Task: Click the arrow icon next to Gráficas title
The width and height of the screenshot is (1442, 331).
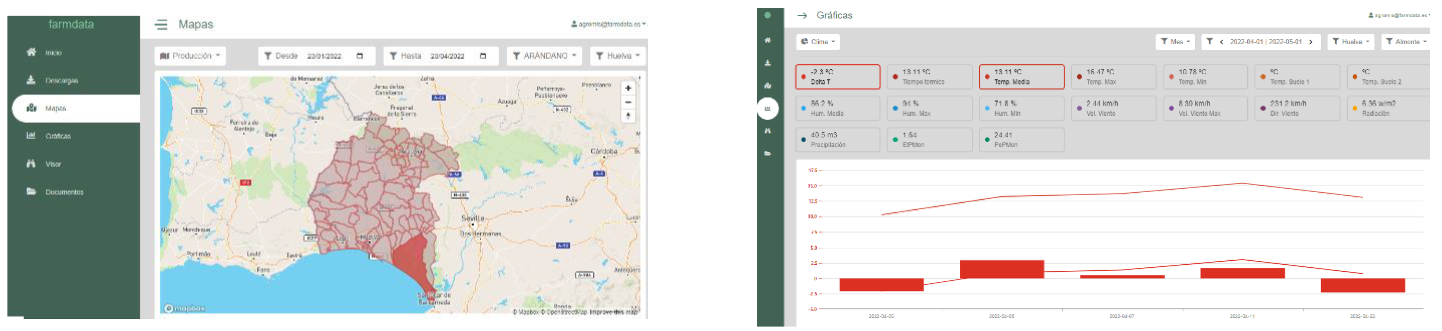Action: (802, 16)
